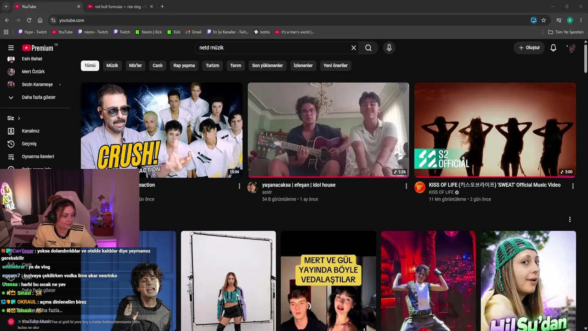Open the KISS OF LIFE channel avatar
This screenshot has width=588, height=331.
[x=420, y=187]
